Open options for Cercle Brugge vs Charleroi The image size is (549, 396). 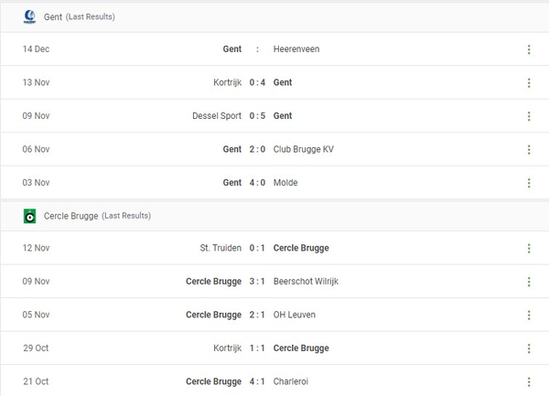pyautogui.click(x=529, y=381)
